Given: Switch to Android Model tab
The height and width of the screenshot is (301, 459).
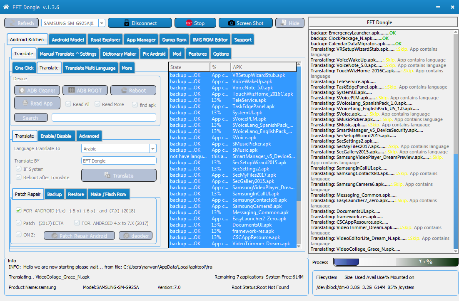Looking at the screenshot, I should coord(67,40).
